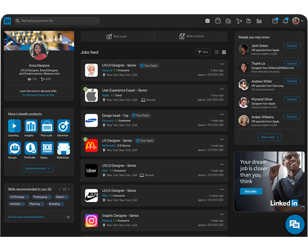Add the UX Strategy skill tag
Image resolution: width=308 pixels, height=252 pixels.
pyautogui.click(x=27, y=197)
